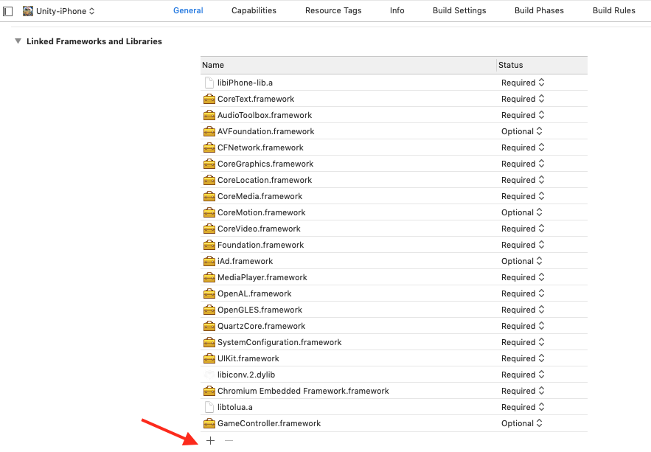Click the SystemConfiguration.framework toolbox icon

tap(209, 342)
